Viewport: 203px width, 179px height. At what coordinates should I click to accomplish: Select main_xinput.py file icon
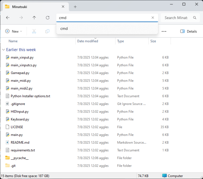pos(8,57)
